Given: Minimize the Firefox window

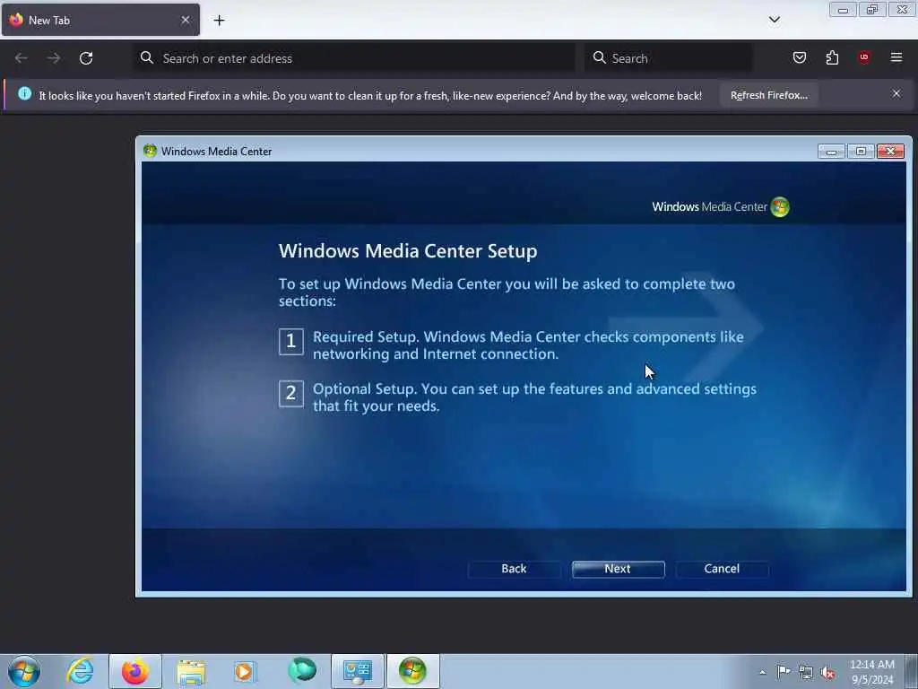Looking at the screenshot, I should pos(843,9).
